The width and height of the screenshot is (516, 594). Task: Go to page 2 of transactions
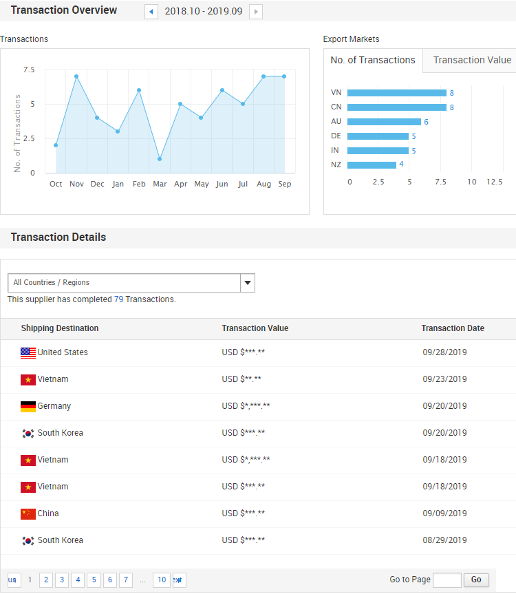46,580
